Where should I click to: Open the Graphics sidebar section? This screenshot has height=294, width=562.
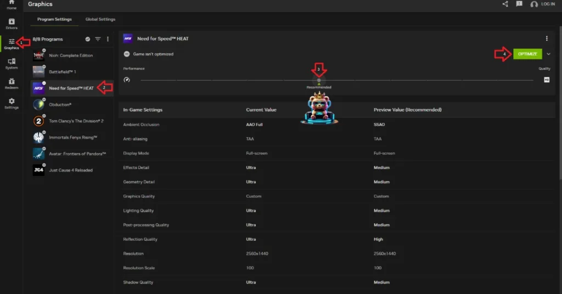point(12,44)
